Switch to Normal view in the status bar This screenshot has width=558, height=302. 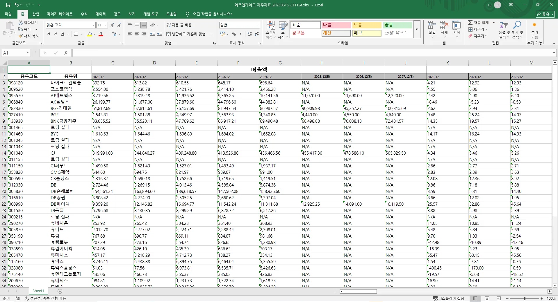coord(475,299)
